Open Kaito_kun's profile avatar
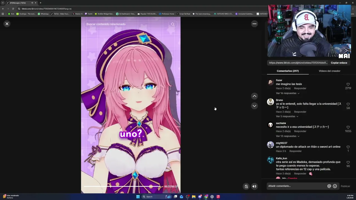356x200 pixels. (x=270, y=160)
